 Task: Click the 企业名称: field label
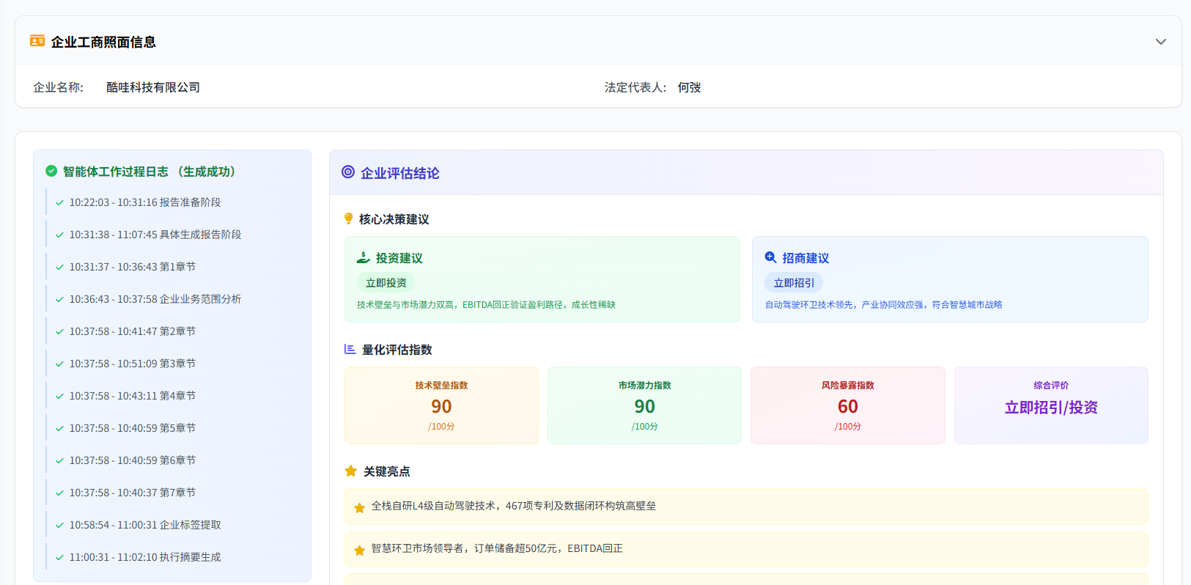pyautogui.click(x=59, y=87)
